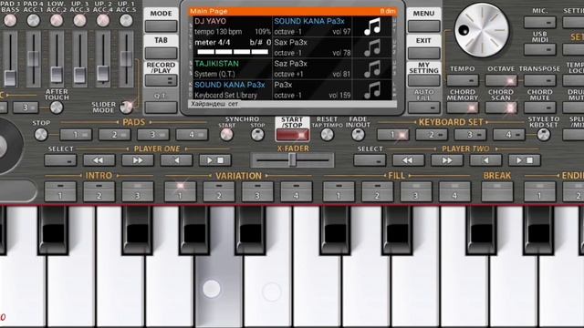This screenshot has width=584, height=328.
Task: Select VARIATION 3
Action: point(257,191)
